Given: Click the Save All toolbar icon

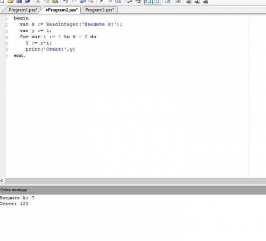Looking at the screenshot, I should coord(28,2).
